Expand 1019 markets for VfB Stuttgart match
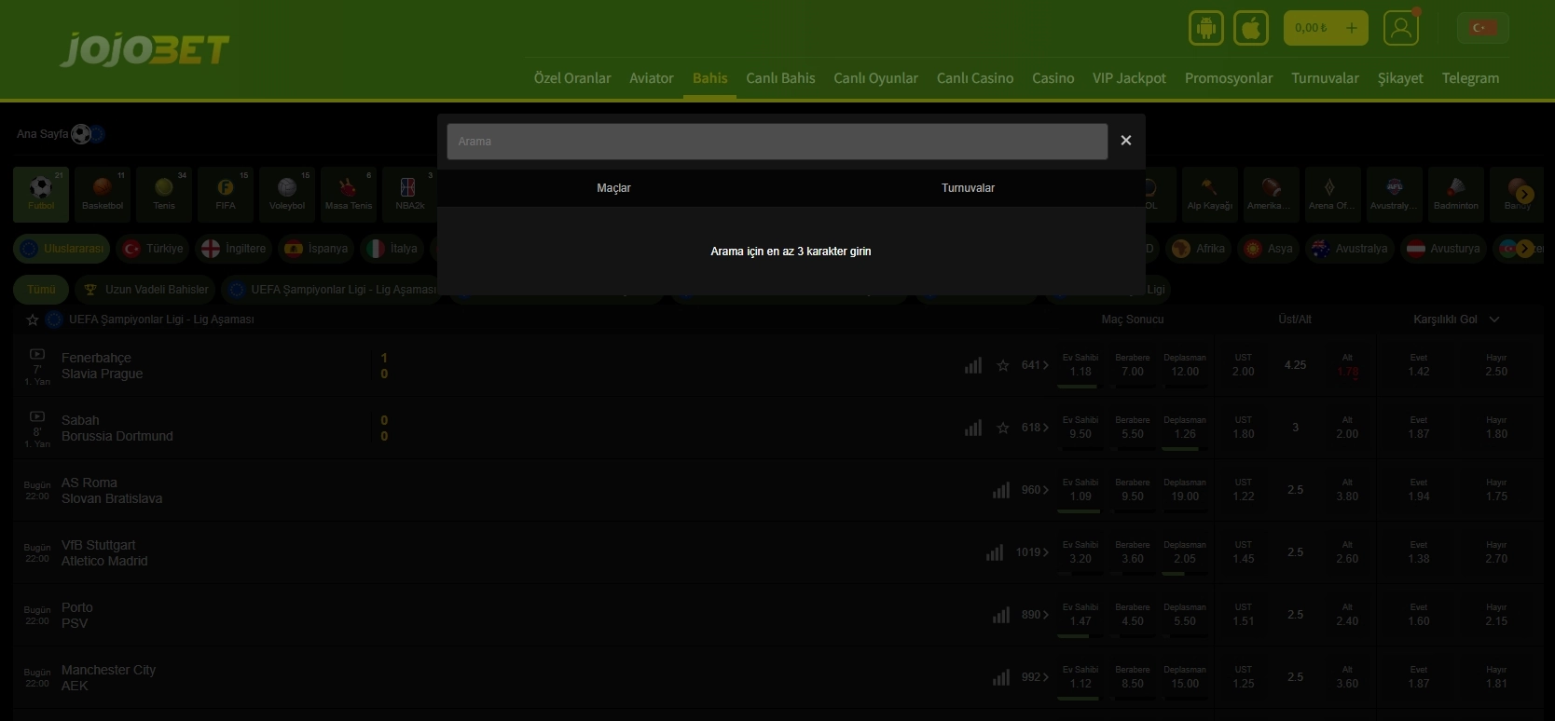 1032,552
